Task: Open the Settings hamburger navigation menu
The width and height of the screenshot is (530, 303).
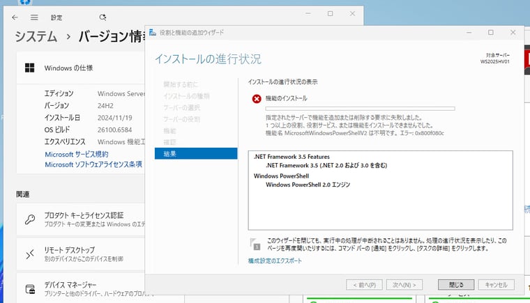Action: tap(34, 17)
